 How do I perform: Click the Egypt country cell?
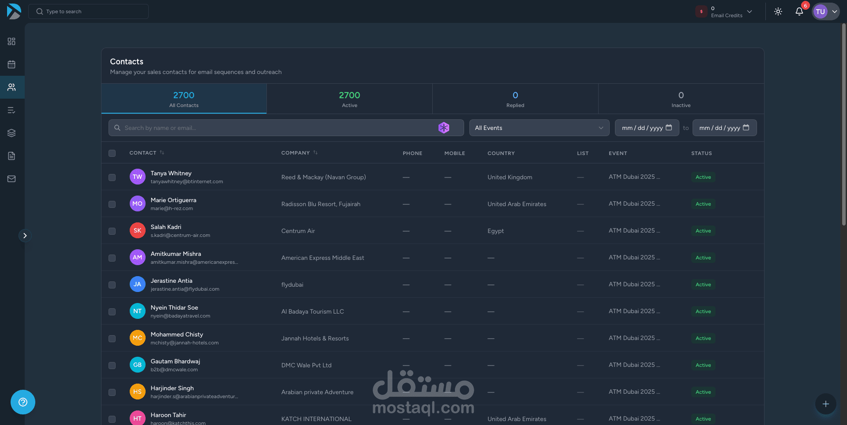coord(495,231)
